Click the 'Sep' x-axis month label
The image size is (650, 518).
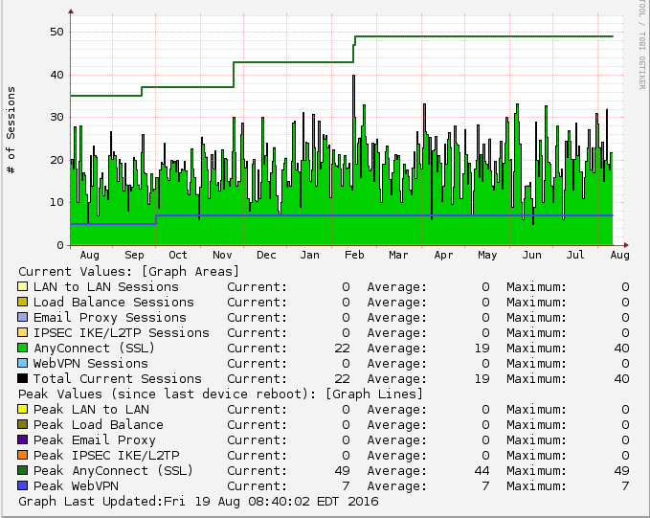[134, 255]
